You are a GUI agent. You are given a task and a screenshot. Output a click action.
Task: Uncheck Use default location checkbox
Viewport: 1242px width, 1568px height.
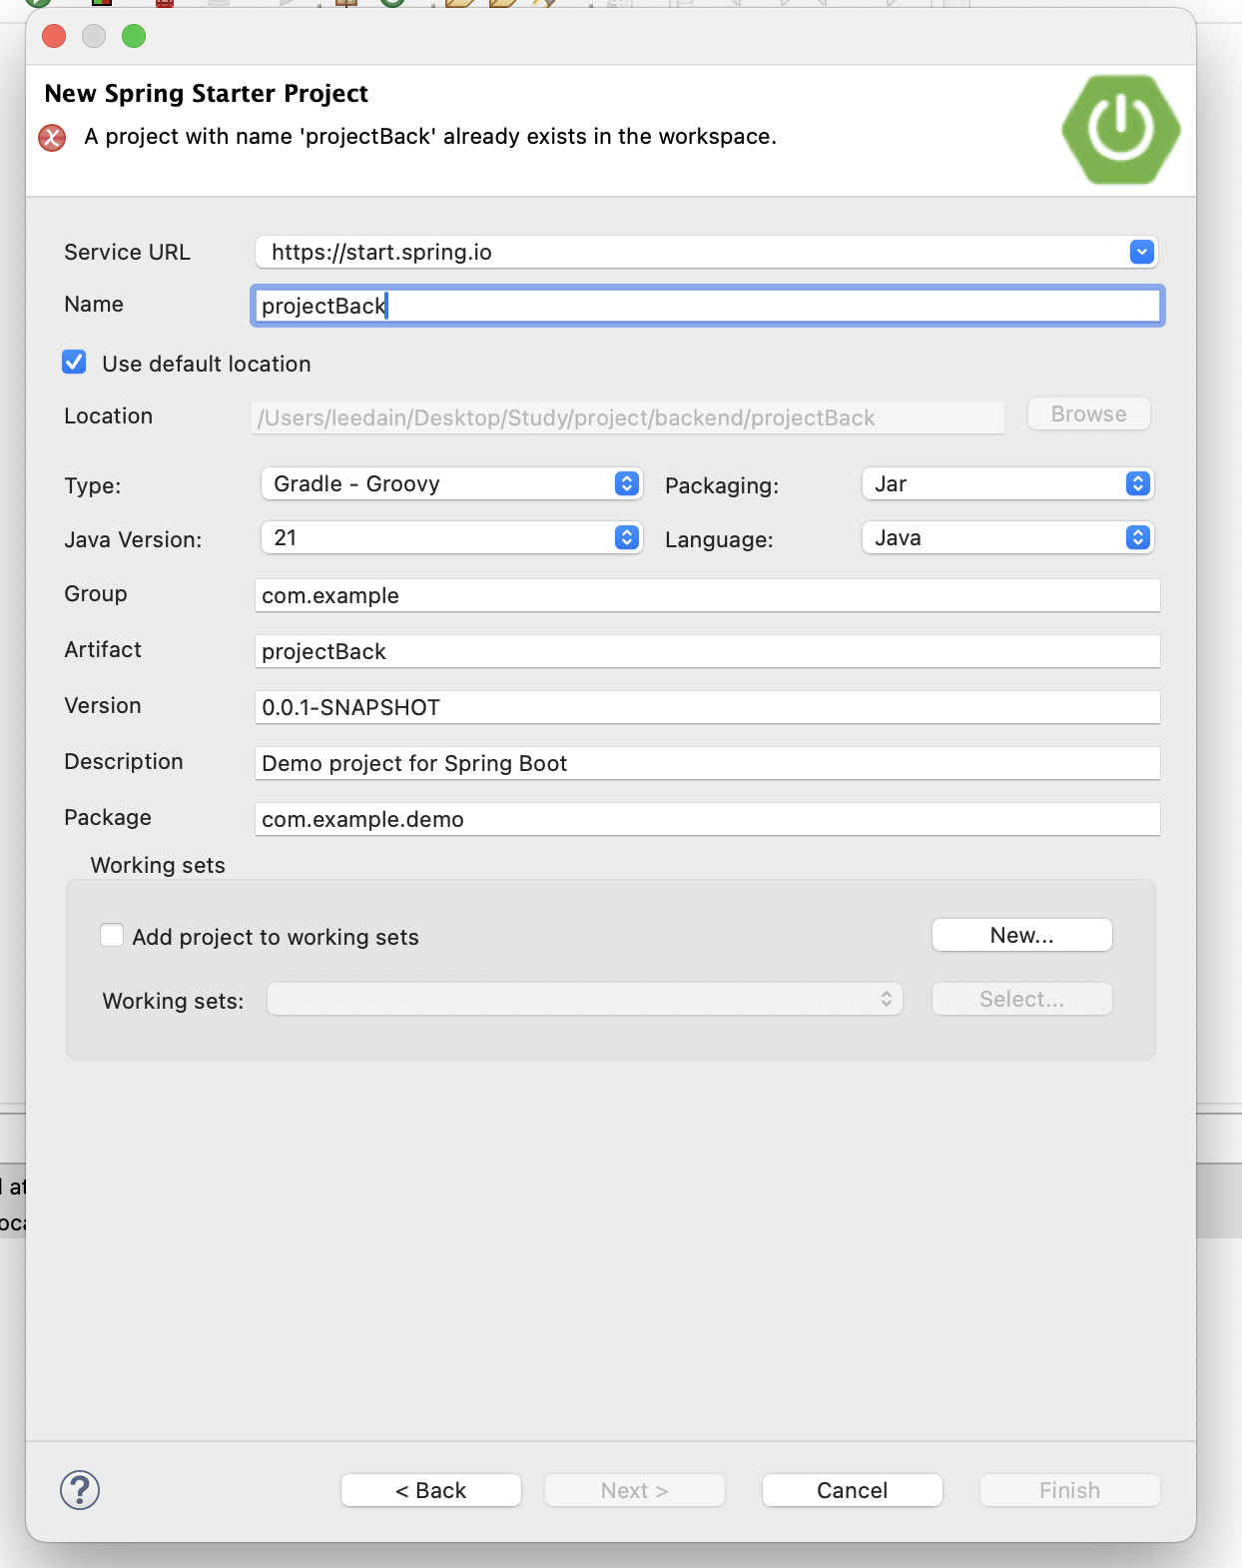point(74,362)
